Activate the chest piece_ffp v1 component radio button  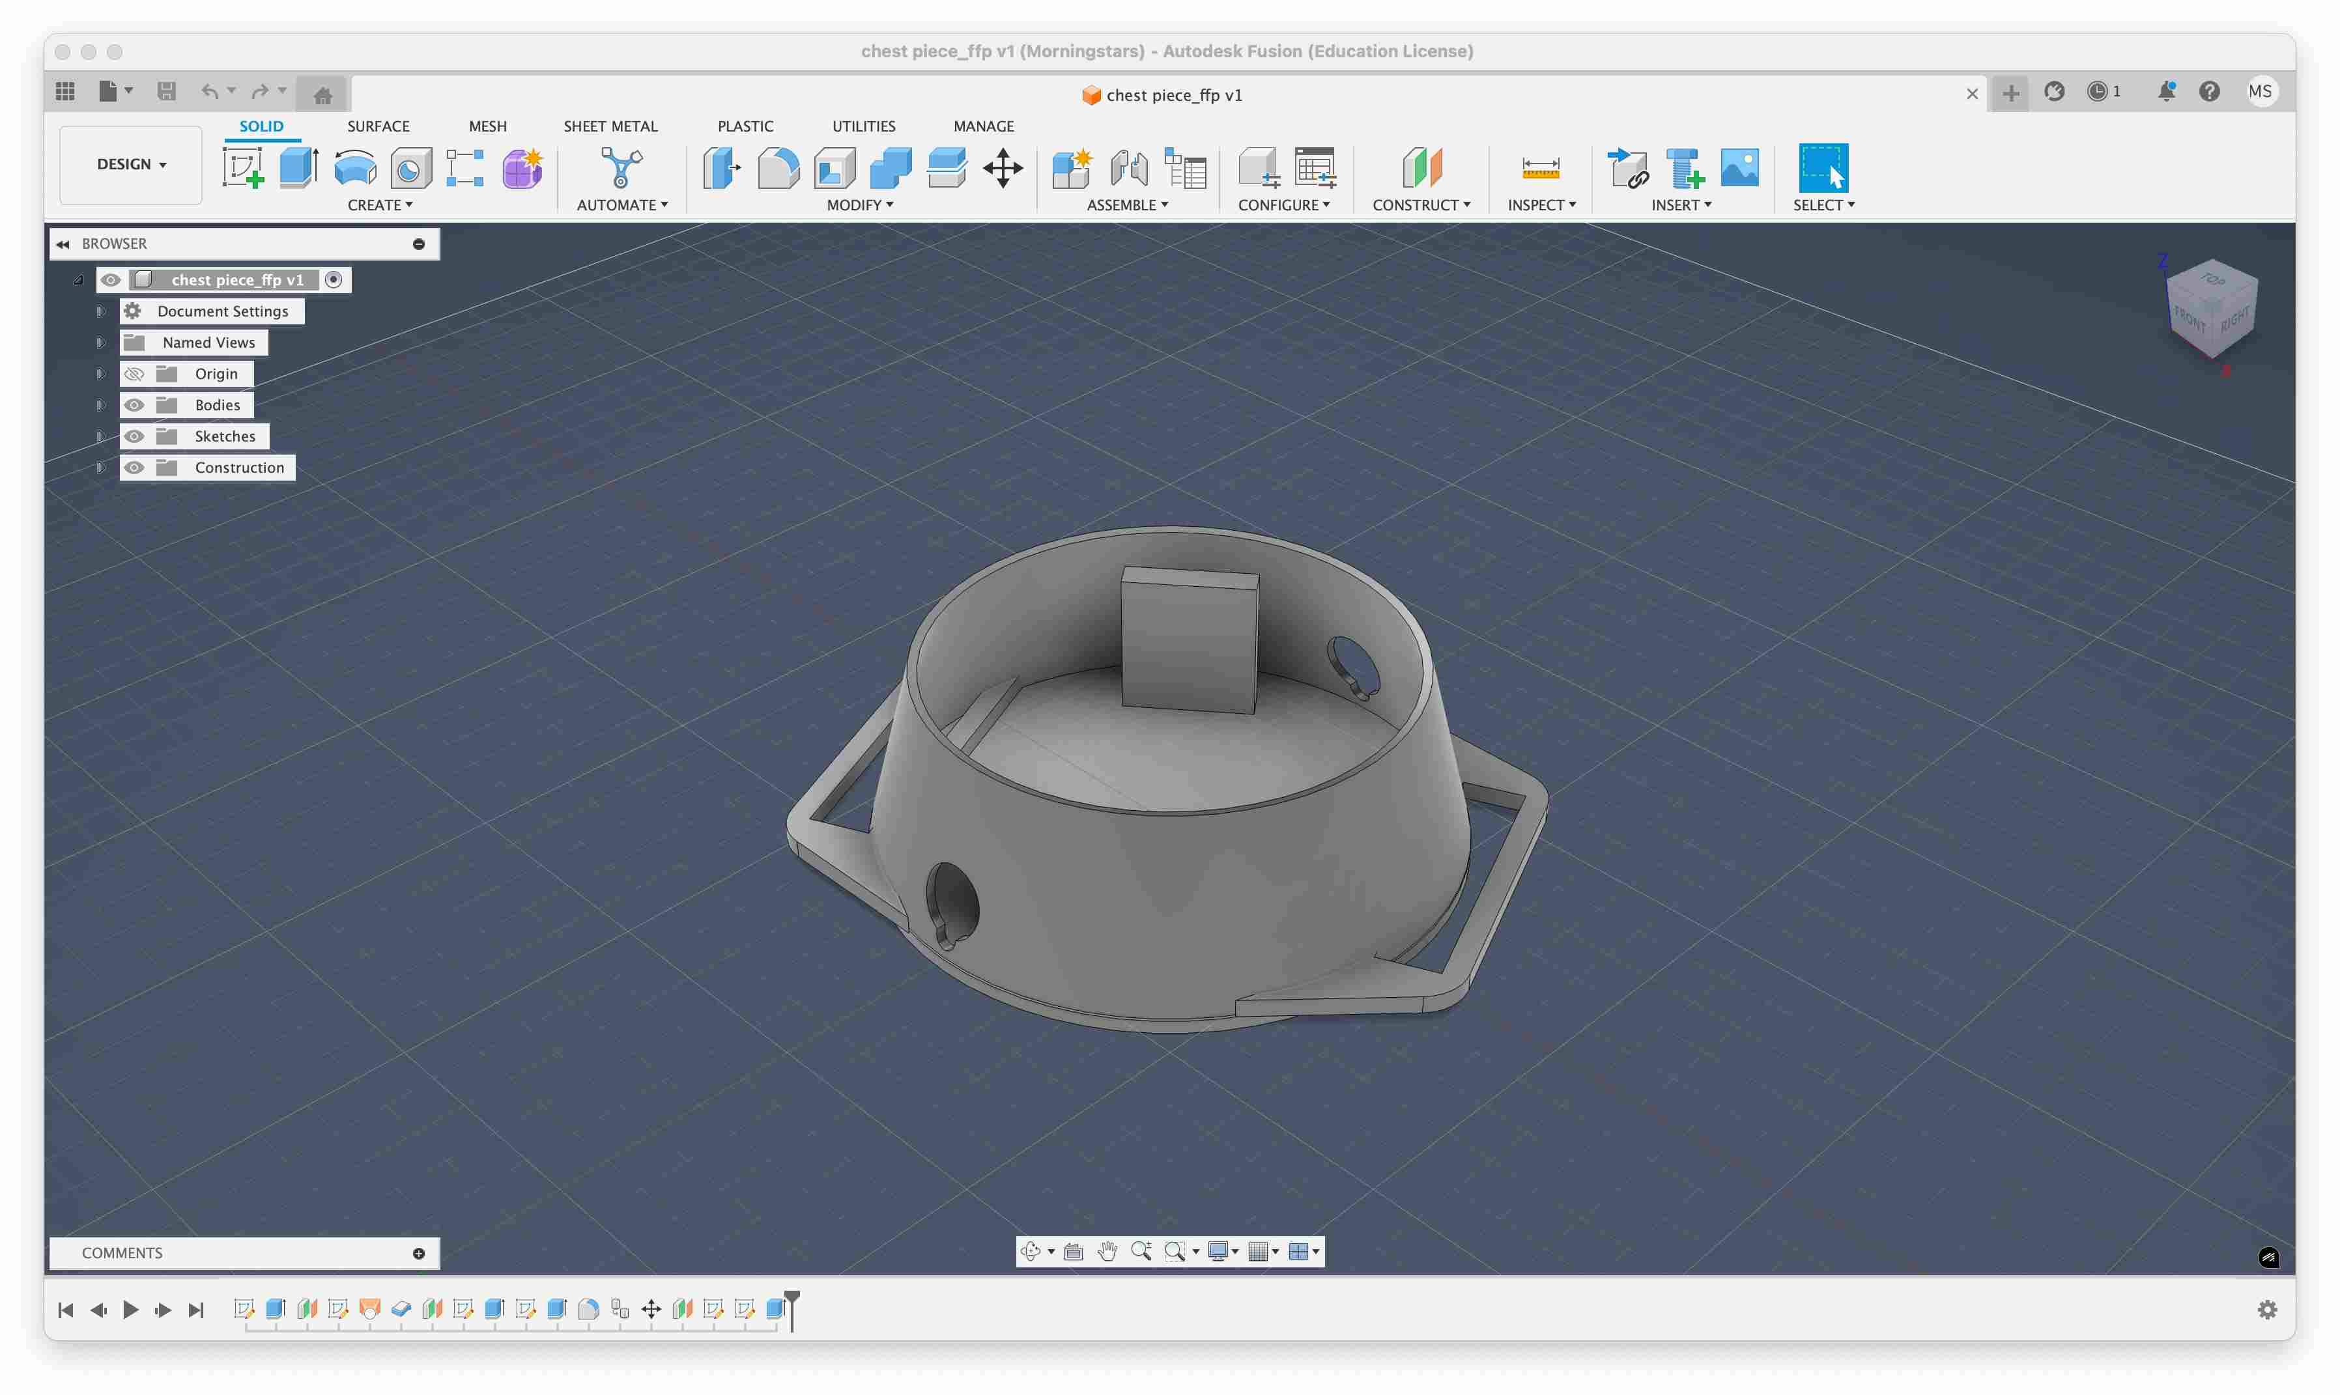click(334, 280)
